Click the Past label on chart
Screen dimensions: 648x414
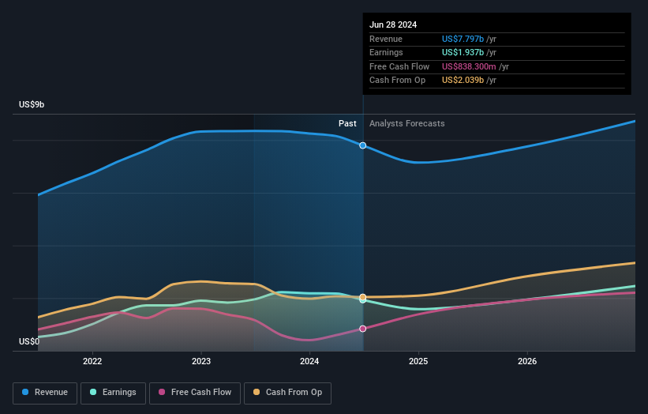pyautogui.click(x=347, y=124)
